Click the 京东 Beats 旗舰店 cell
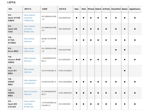 (15, 50)
